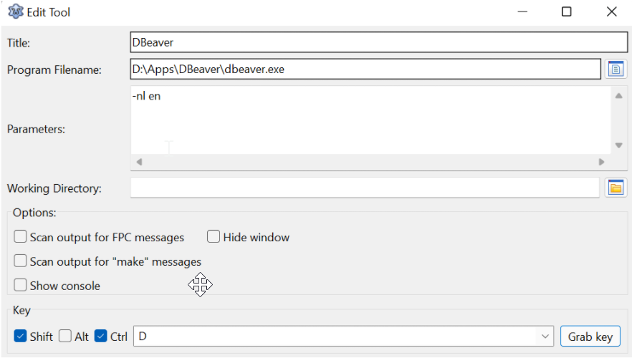Viewport: 632px width, 358px height.
Task: Toggle the Hide window checkbox
Action: 214,236
